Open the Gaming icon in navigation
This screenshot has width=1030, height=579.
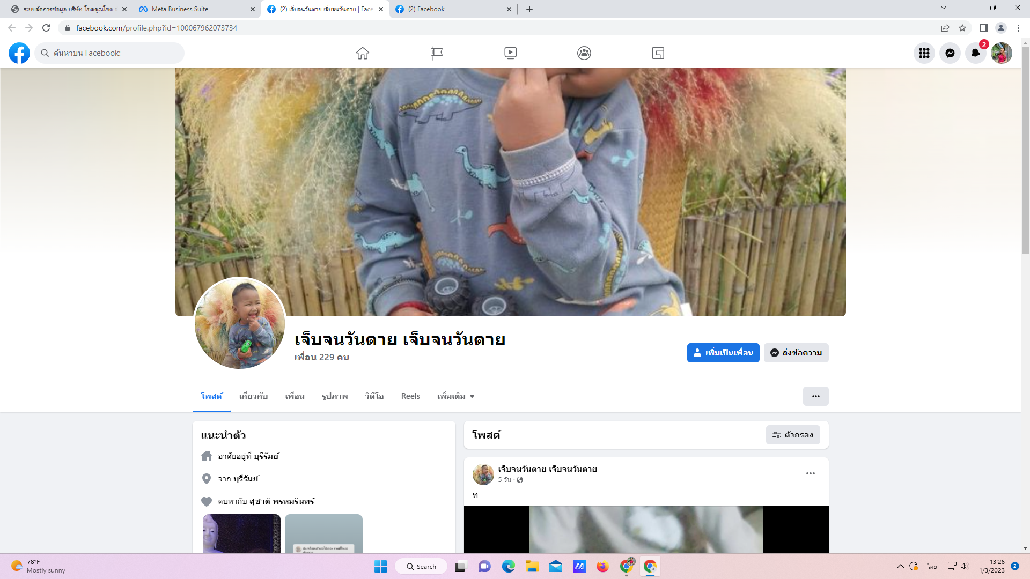point(658,53)
